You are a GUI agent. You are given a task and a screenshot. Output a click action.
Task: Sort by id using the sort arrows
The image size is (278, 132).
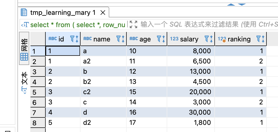coord(77,39)
